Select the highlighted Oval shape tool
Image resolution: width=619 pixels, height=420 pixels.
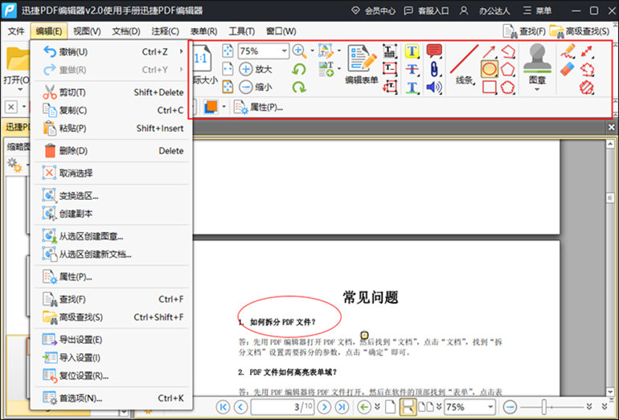pos(489,69)
